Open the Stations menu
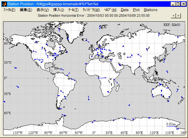This screenshot has width=188, height=138. [150, 10]
